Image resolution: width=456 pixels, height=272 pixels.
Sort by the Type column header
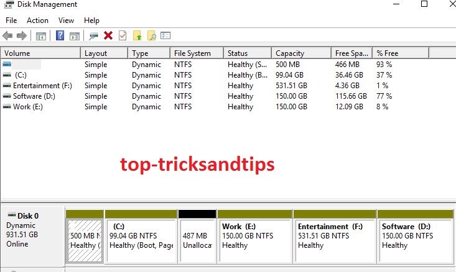tap(149, 53)
